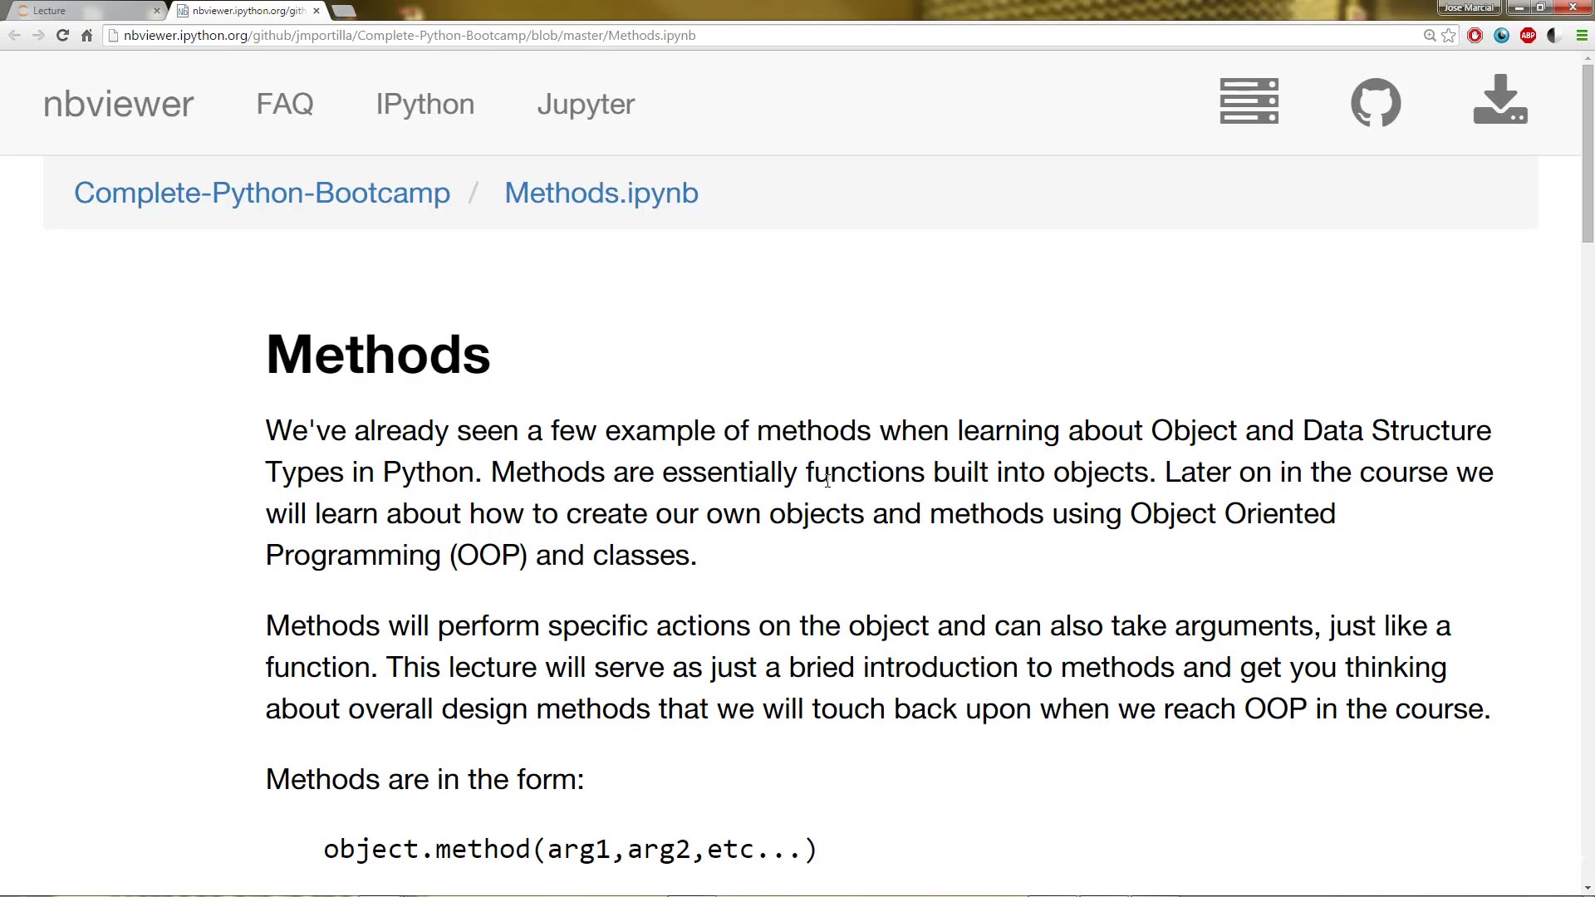Click the Methods.ipynb breadcrumb link
Screen dimensions: 1595x897
coord(601,193)
